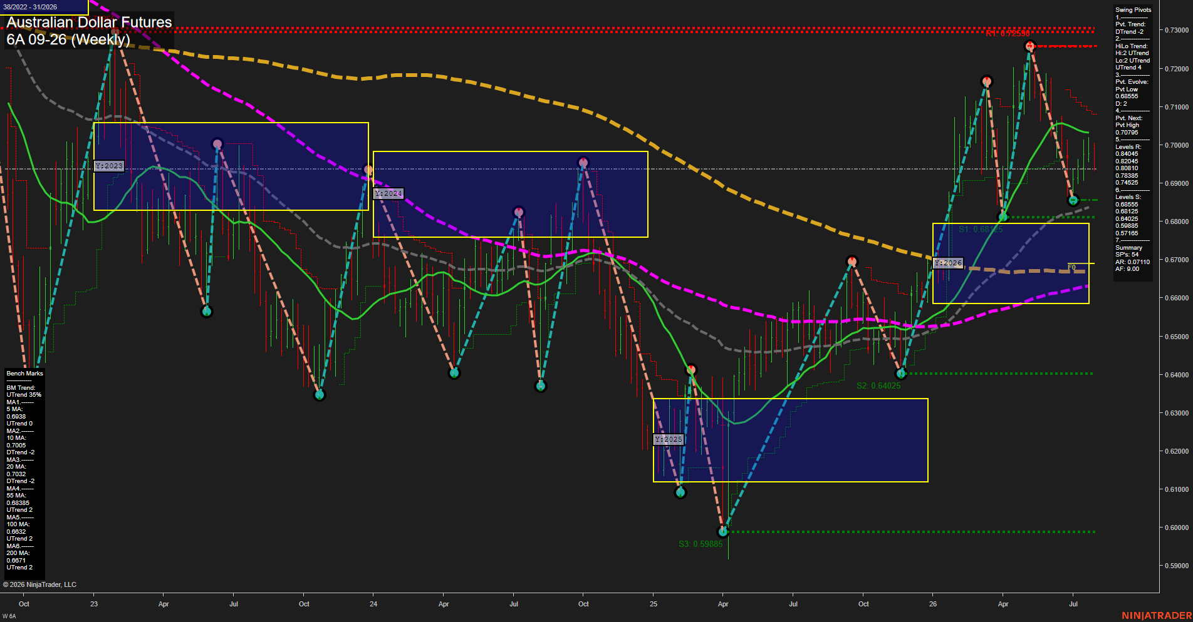The height and width of the screenshot is (622, 1193).
Task: Click the 0.6671 moving average value
Action: [16, 561]
